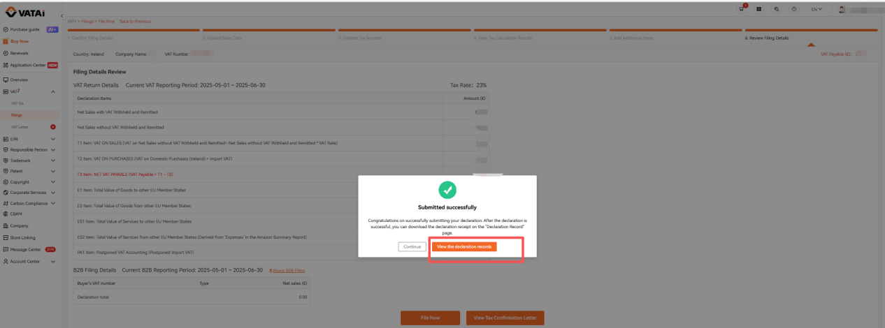The width and height of the screenshot is (885, 328).
Task: Click the Copyright circle icon in sidebar
Action: (x=6, y=181)
